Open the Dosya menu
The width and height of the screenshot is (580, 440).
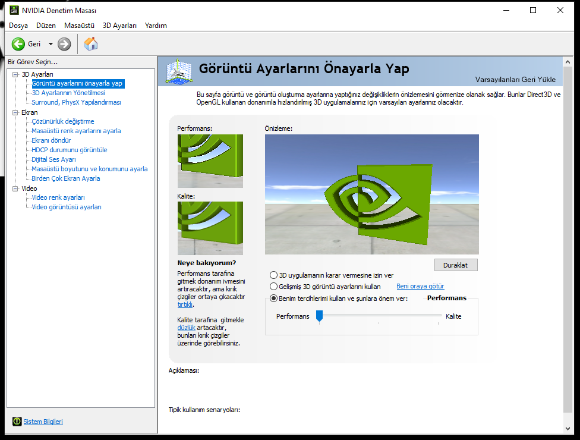[18, 26]
